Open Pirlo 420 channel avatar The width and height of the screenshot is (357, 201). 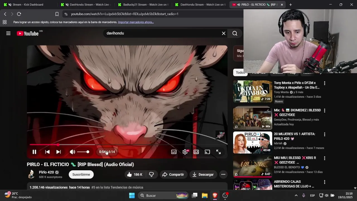click(x=32, y=174)
